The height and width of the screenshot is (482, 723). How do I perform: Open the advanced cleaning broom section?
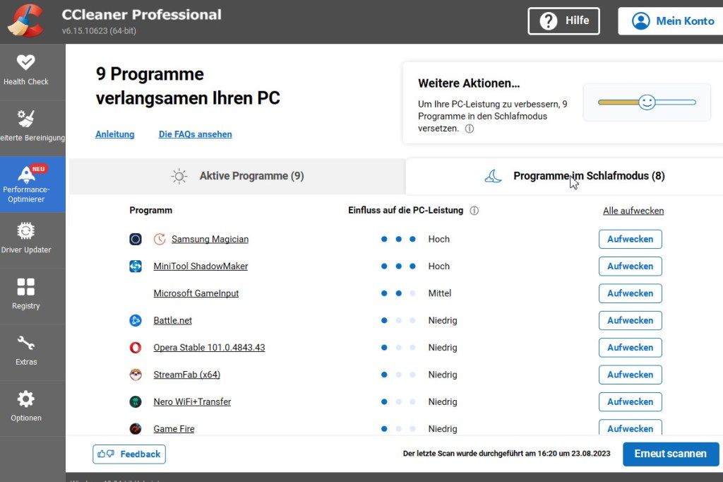(26, 127)
